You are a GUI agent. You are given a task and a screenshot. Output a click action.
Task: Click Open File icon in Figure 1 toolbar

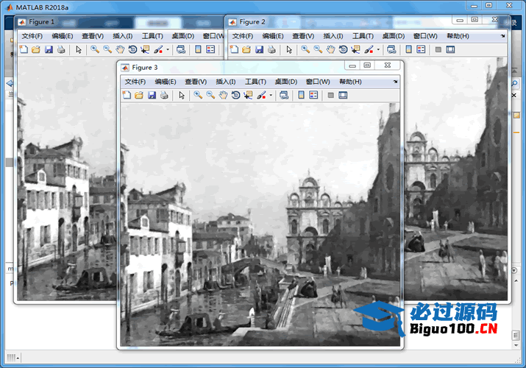[35, 49]
